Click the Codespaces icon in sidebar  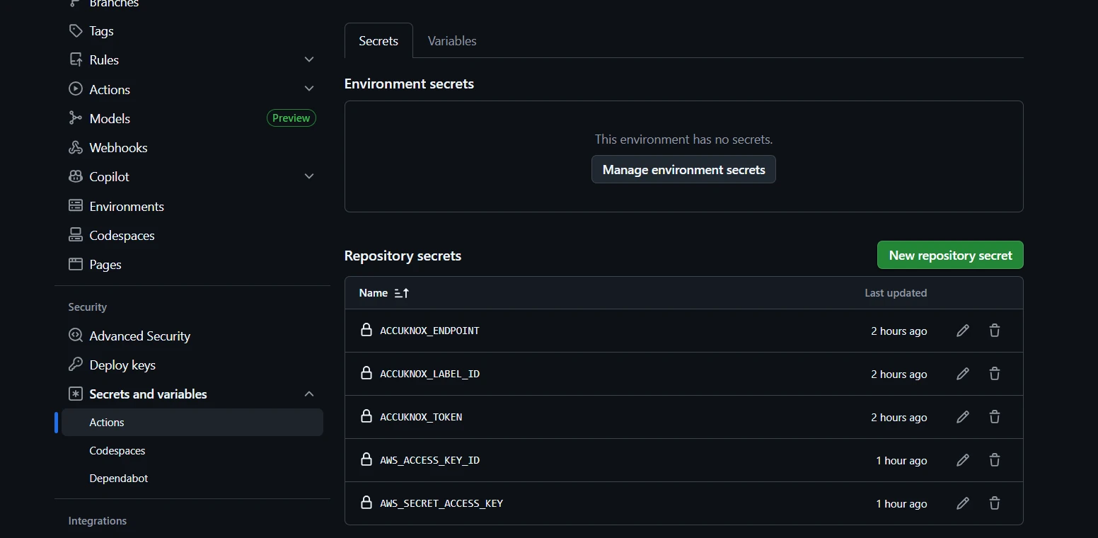click(x=75, y=235)
